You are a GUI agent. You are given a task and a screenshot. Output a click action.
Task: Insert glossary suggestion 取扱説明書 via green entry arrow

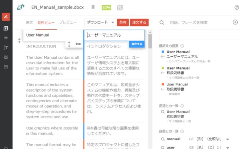click(162, 73)
